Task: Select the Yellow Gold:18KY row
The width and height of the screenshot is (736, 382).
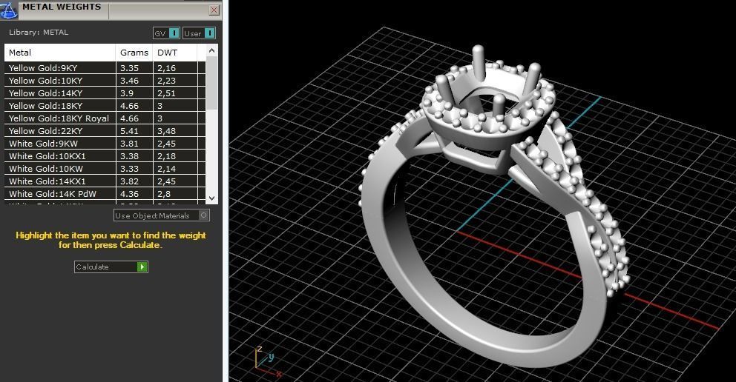Action: pyautogui.click(x=105, y=106)
